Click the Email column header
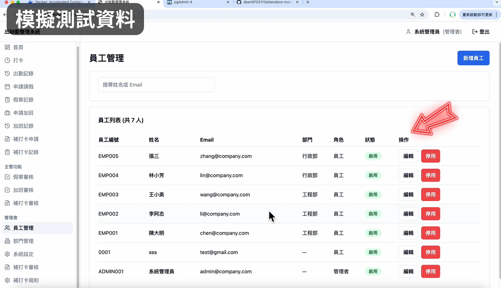This screenshot has width=501, height=288. [x=207, y=140]
